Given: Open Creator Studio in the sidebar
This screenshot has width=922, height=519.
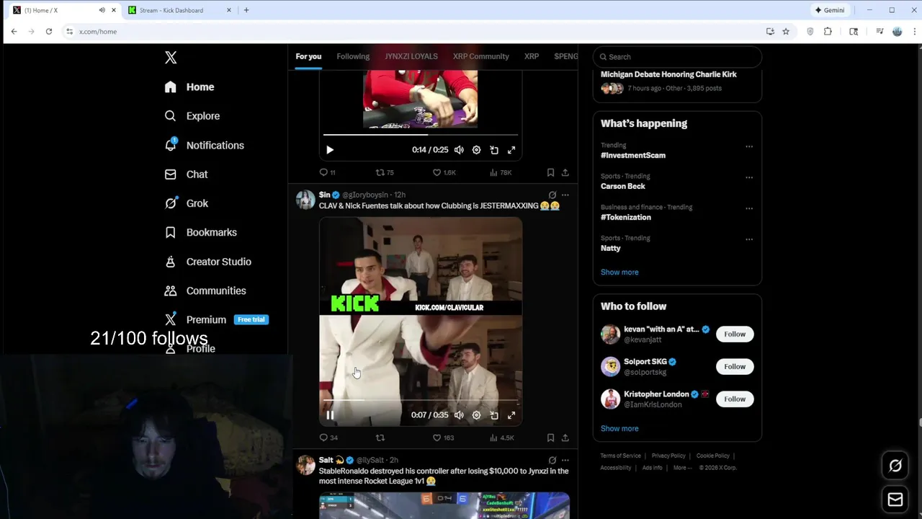Looking at the screenshot, I should 207,262.
